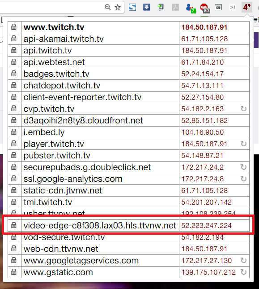Screen dimensions: 259x289
Task: Click refresh arrow in player.twitch.tv row
Action: click(244, 144)
